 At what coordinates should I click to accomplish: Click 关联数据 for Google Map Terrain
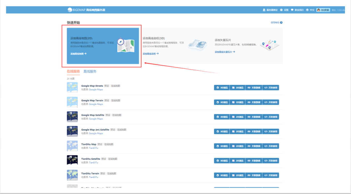pos(254,102)
